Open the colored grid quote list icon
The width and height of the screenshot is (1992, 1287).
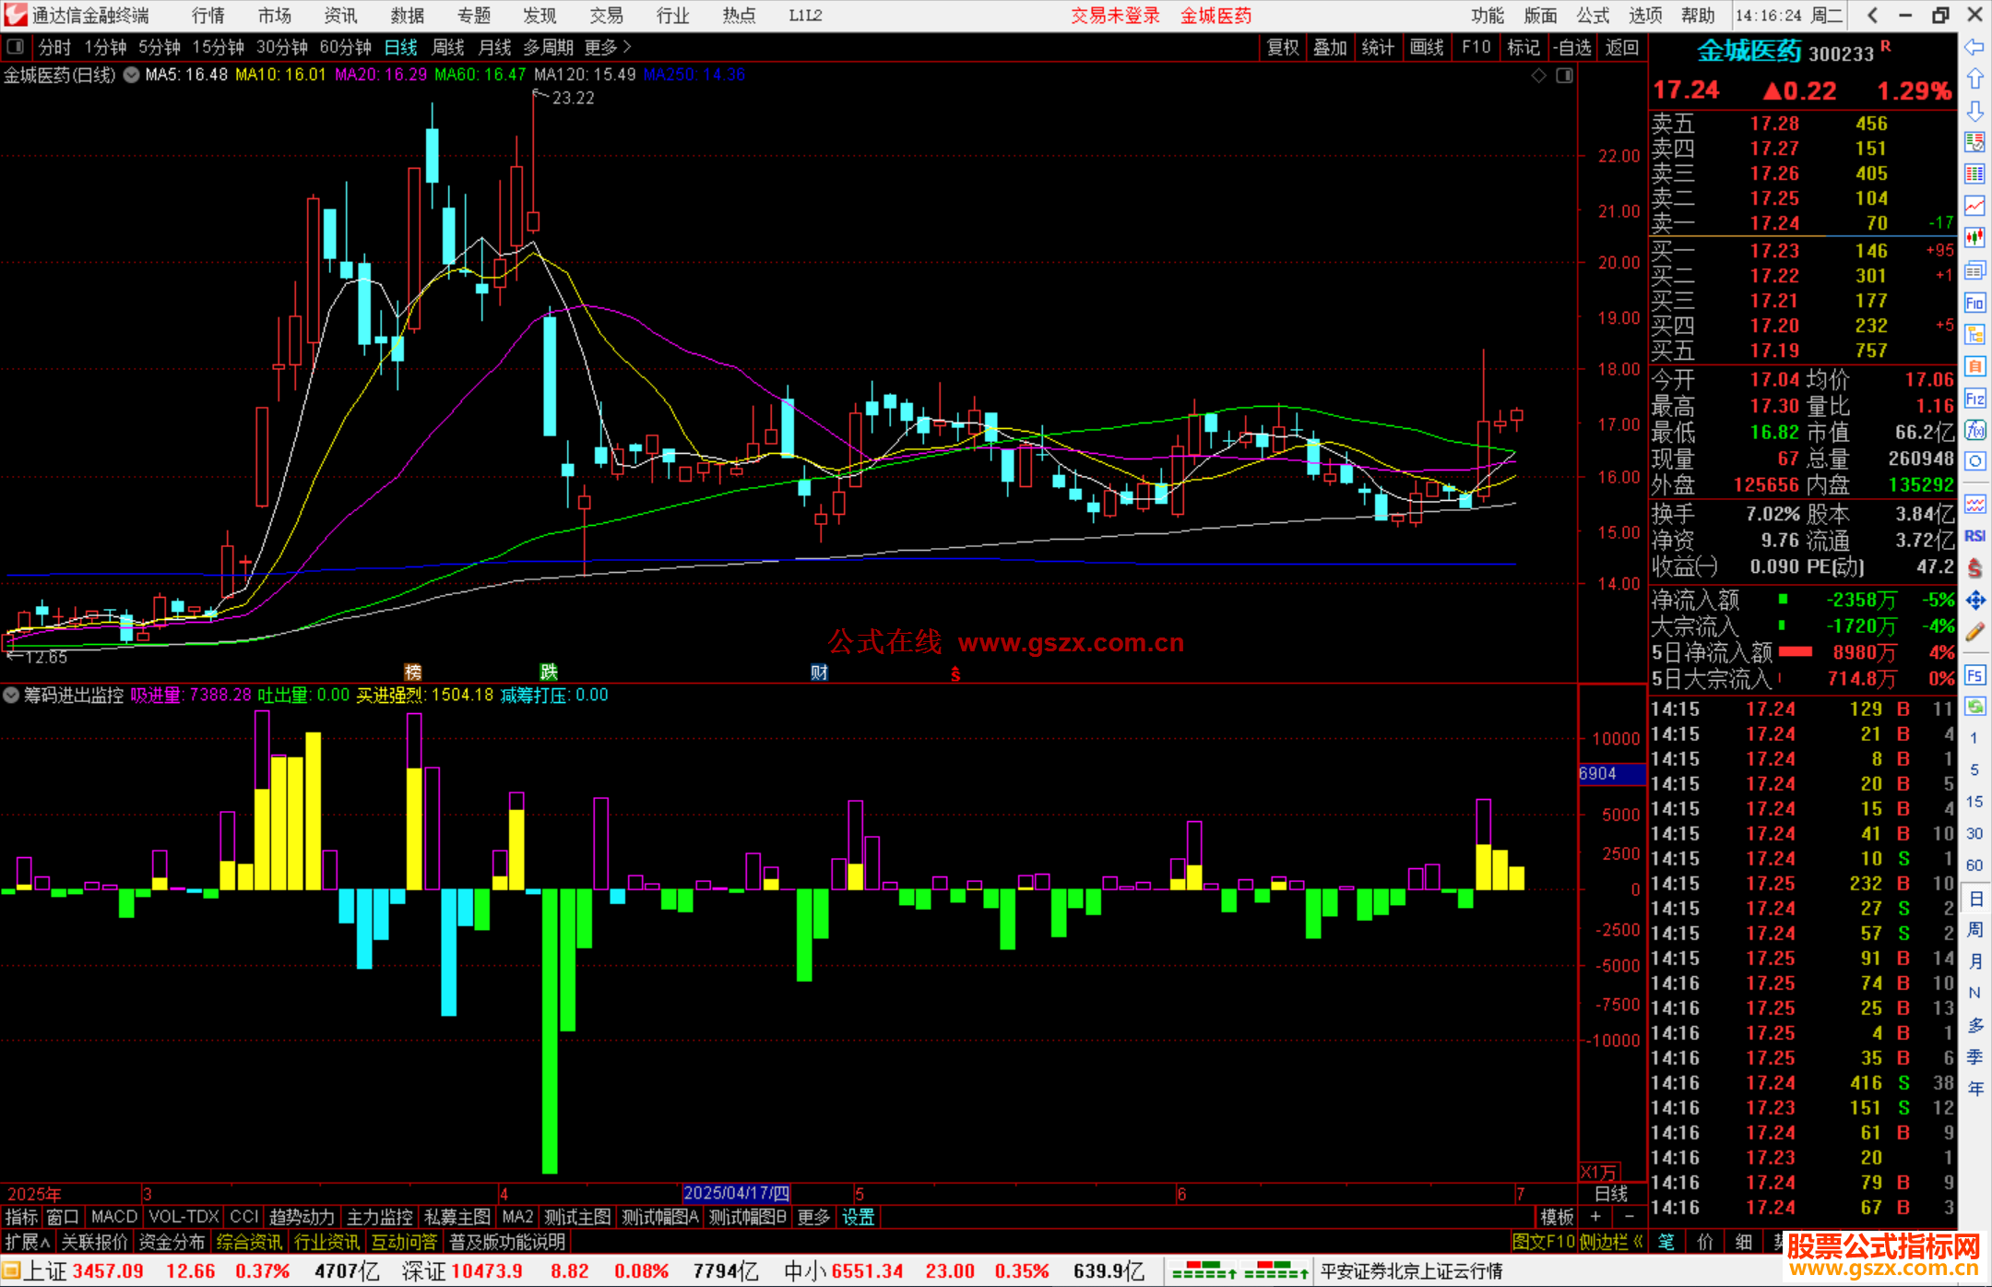tap(1974, 174)
